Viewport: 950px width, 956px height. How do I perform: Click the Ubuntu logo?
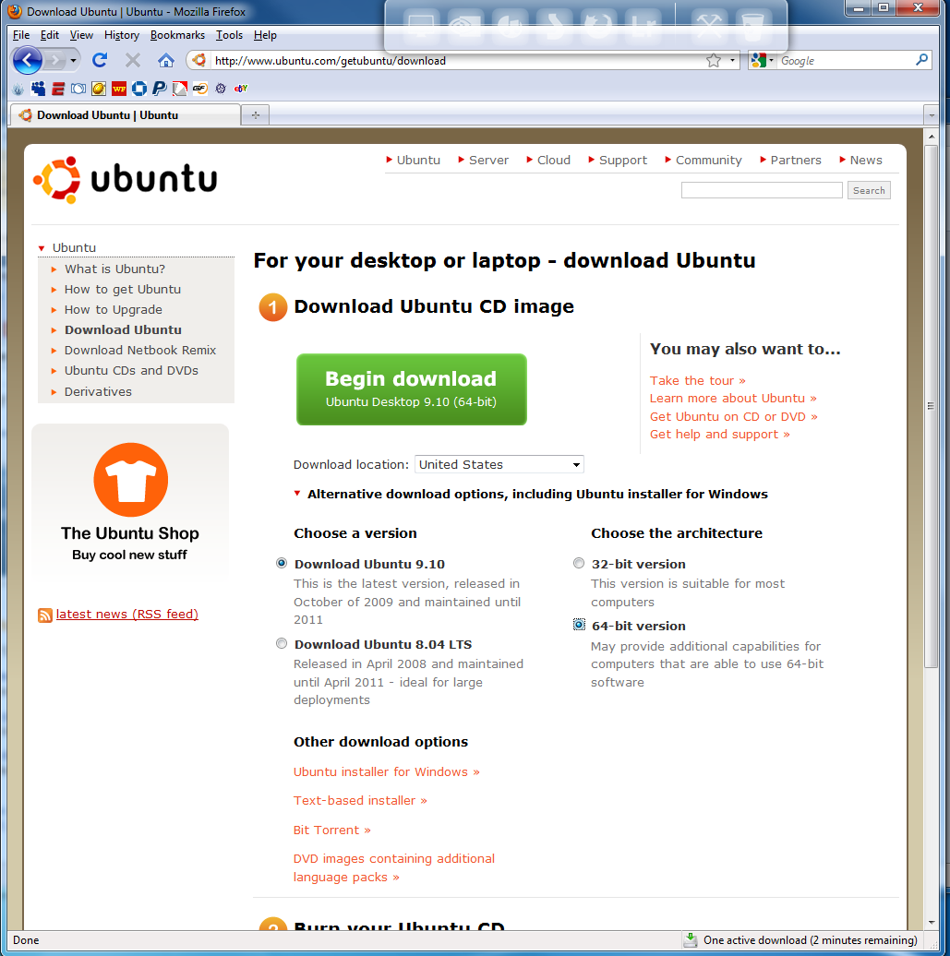pyautogui.click(x=125, y=180)
